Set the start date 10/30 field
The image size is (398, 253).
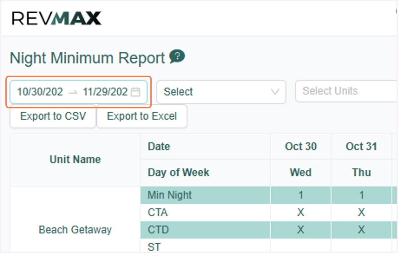pos(40,92)
